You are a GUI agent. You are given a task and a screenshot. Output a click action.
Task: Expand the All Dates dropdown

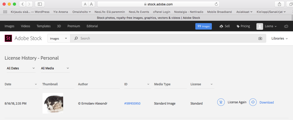pos(21,68)
